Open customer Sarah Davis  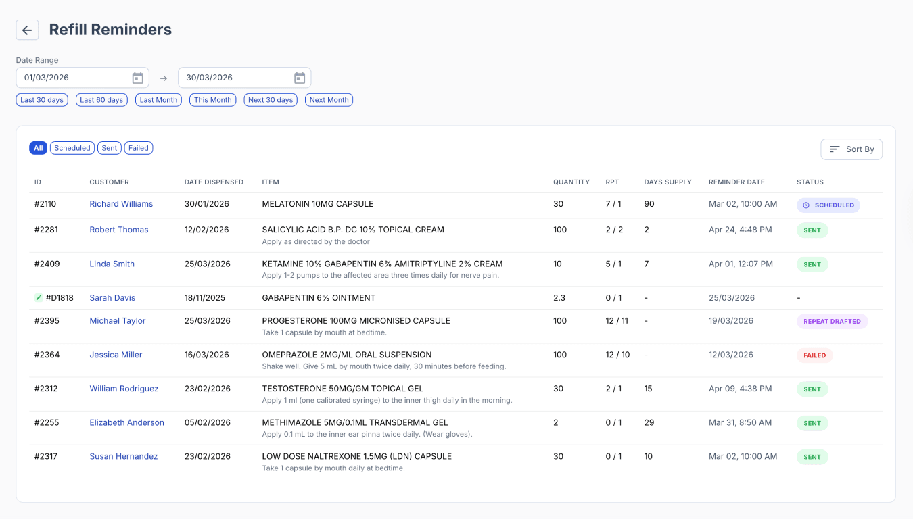112,298
